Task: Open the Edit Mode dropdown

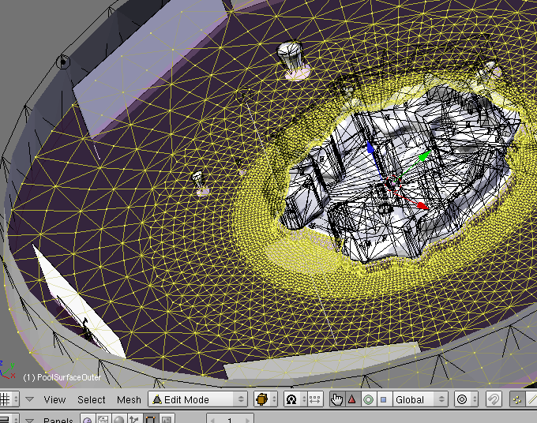Action: (198, 399)
